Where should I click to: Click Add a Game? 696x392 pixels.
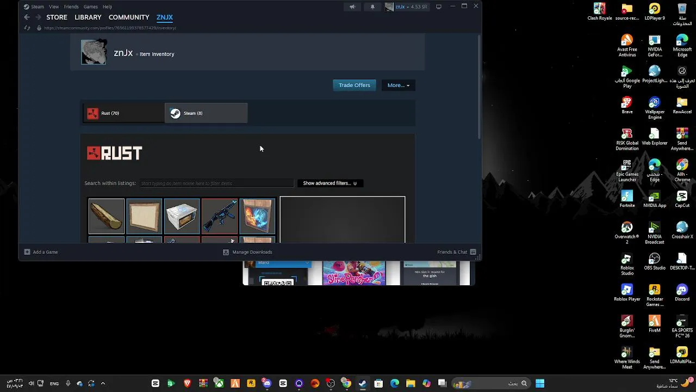tap(41, 252)
